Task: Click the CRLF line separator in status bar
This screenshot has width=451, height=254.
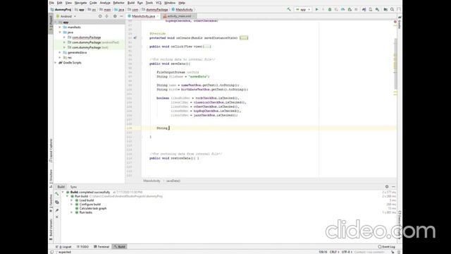Action: click(x=334, y=252)
